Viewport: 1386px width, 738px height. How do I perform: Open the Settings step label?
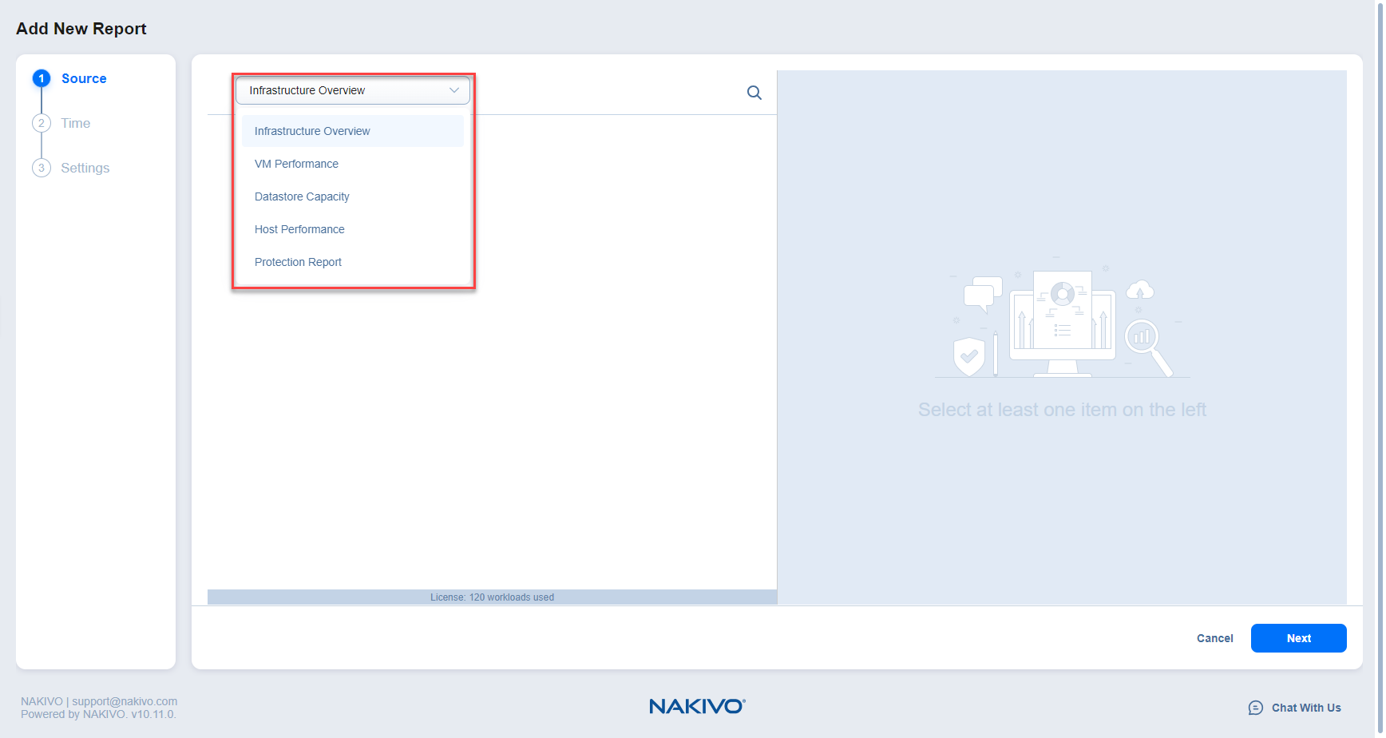[85, 168]
